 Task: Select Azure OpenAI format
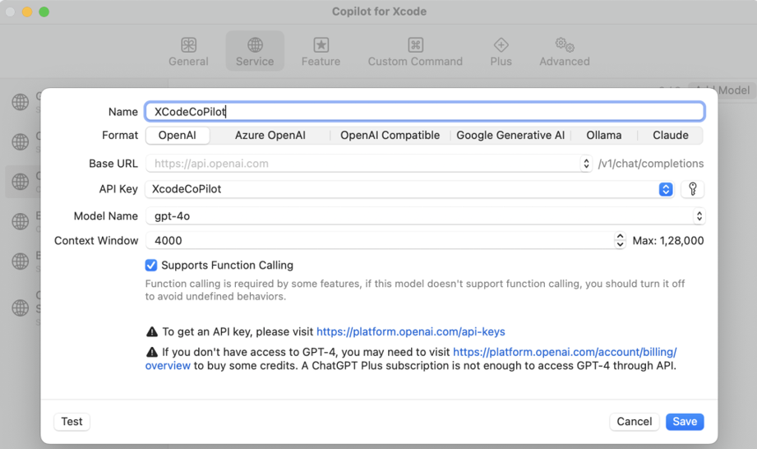click(270, 135)
